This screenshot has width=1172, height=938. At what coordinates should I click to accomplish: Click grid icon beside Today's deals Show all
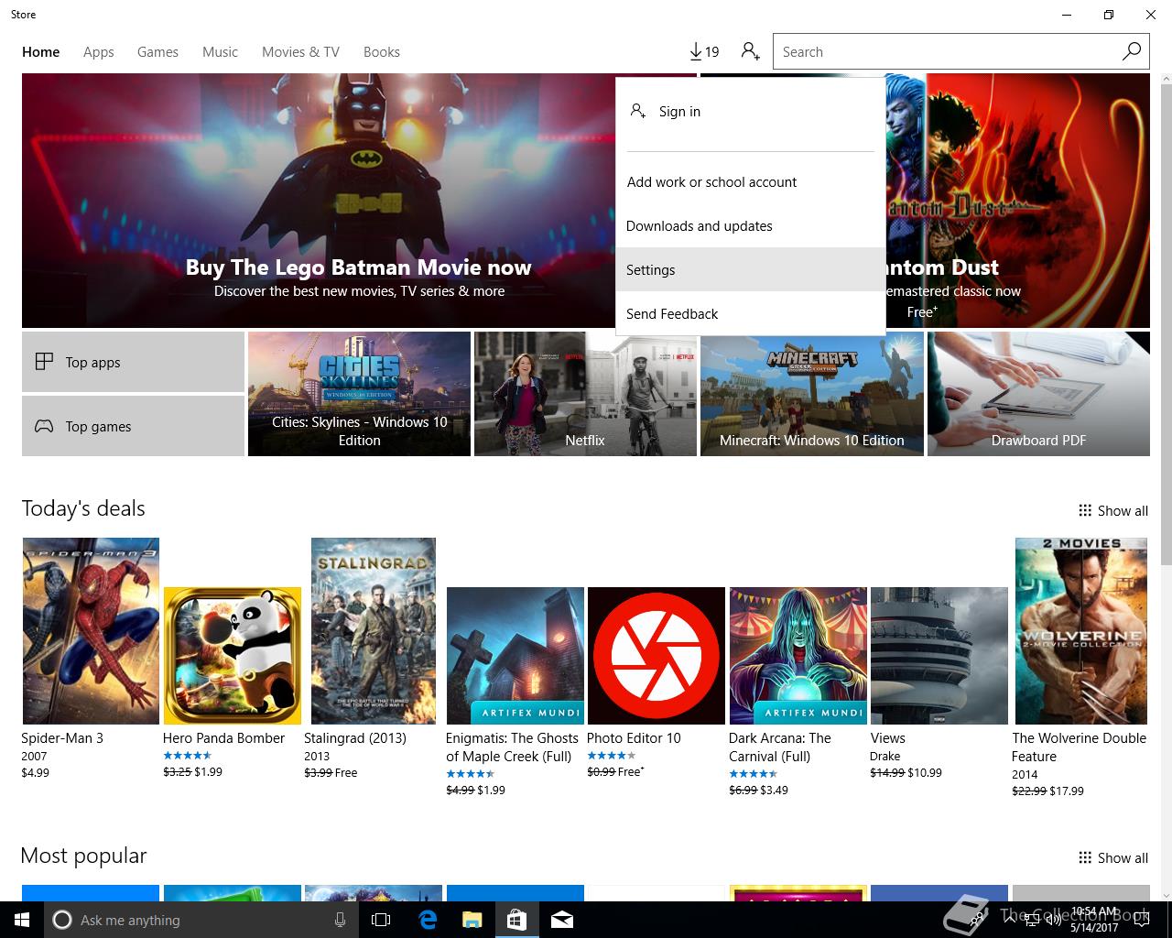pos(1085,510)
